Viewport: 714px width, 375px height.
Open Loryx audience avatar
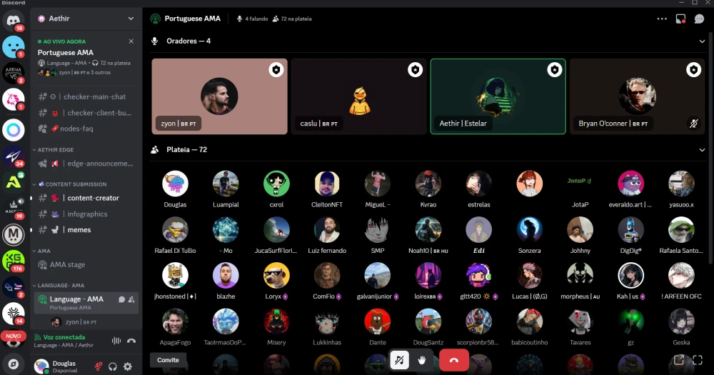(x=276, y=275)
